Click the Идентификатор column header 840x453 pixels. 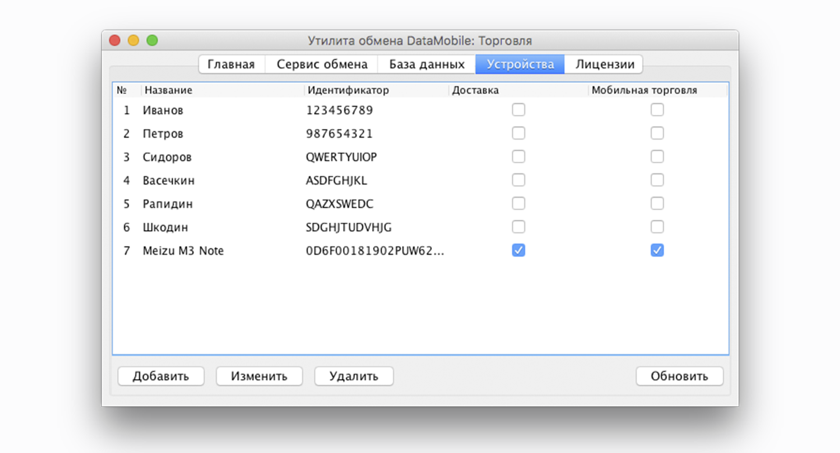(x=348, y=90)
